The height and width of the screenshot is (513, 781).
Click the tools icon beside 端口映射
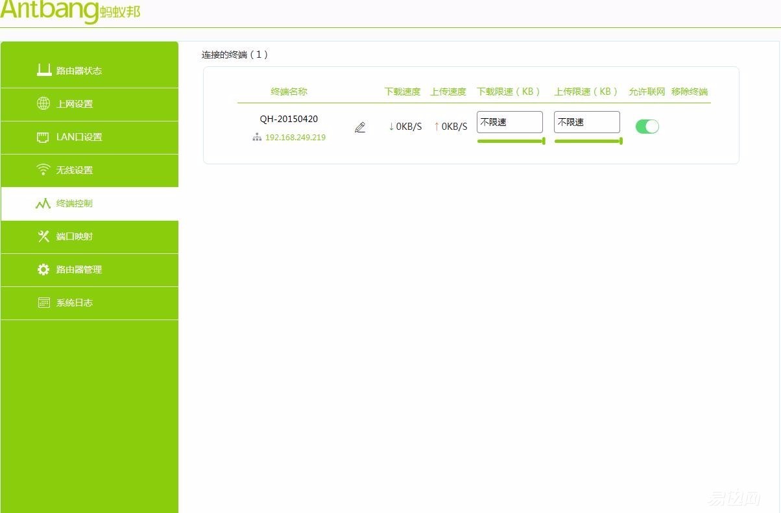point(43,236)
